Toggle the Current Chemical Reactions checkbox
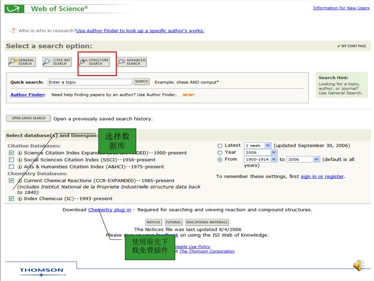 tap(11, 180)
